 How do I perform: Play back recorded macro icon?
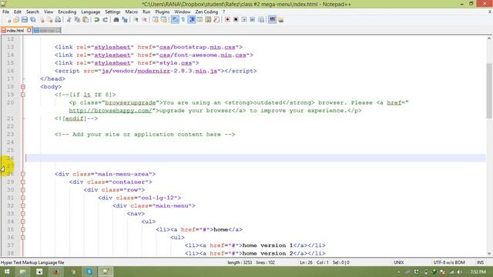244,20
